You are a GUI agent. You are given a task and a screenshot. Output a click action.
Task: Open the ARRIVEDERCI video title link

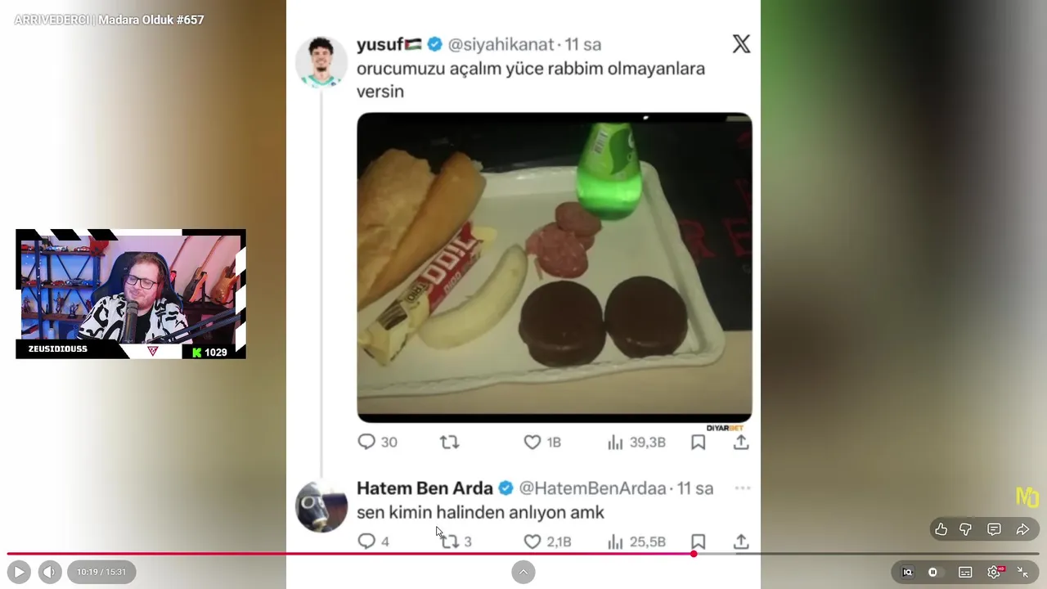(x=109, y=20)
